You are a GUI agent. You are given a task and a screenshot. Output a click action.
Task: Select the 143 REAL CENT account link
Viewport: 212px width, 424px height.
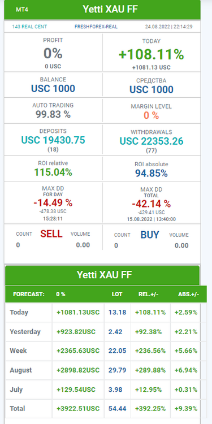(x=29, y=27)
